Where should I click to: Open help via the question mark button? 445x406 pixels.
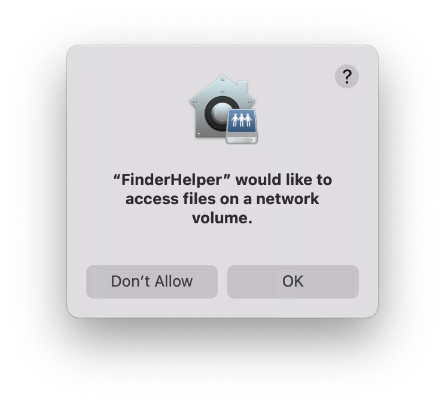pos(346,76)
